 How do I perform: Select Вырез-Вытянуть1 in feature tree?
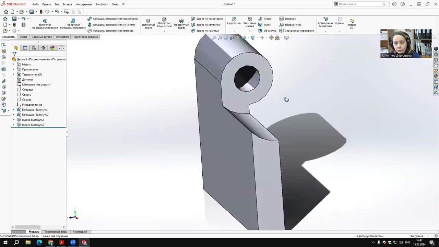click(33, 120)
